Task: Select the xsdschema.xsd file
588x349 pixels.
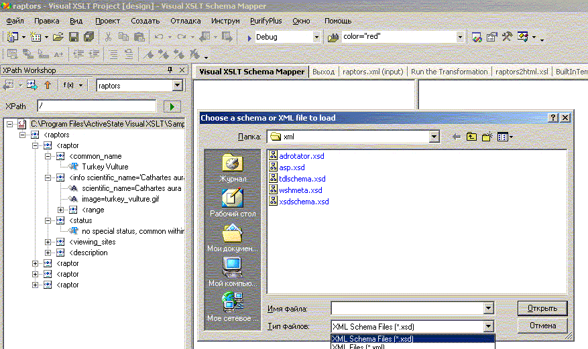Action: 299,202
